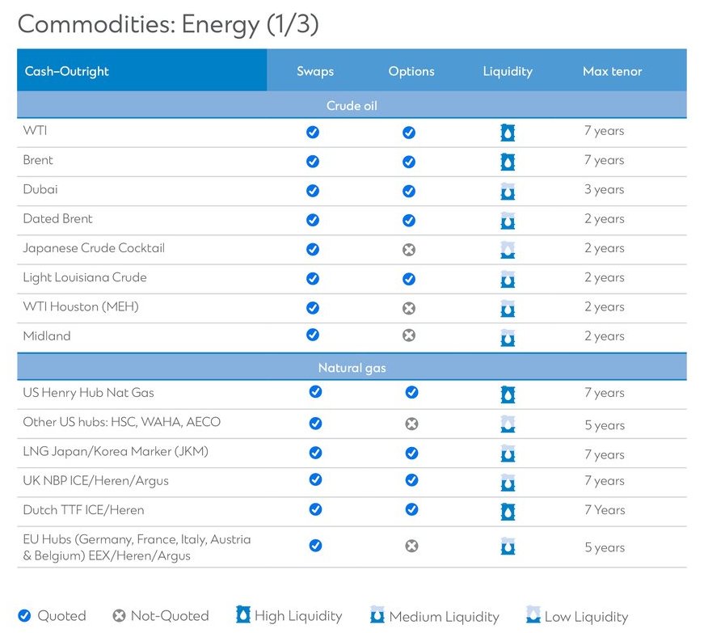Click the Brent swaps checkmark

pyautogui.click(x=313, y=162)
